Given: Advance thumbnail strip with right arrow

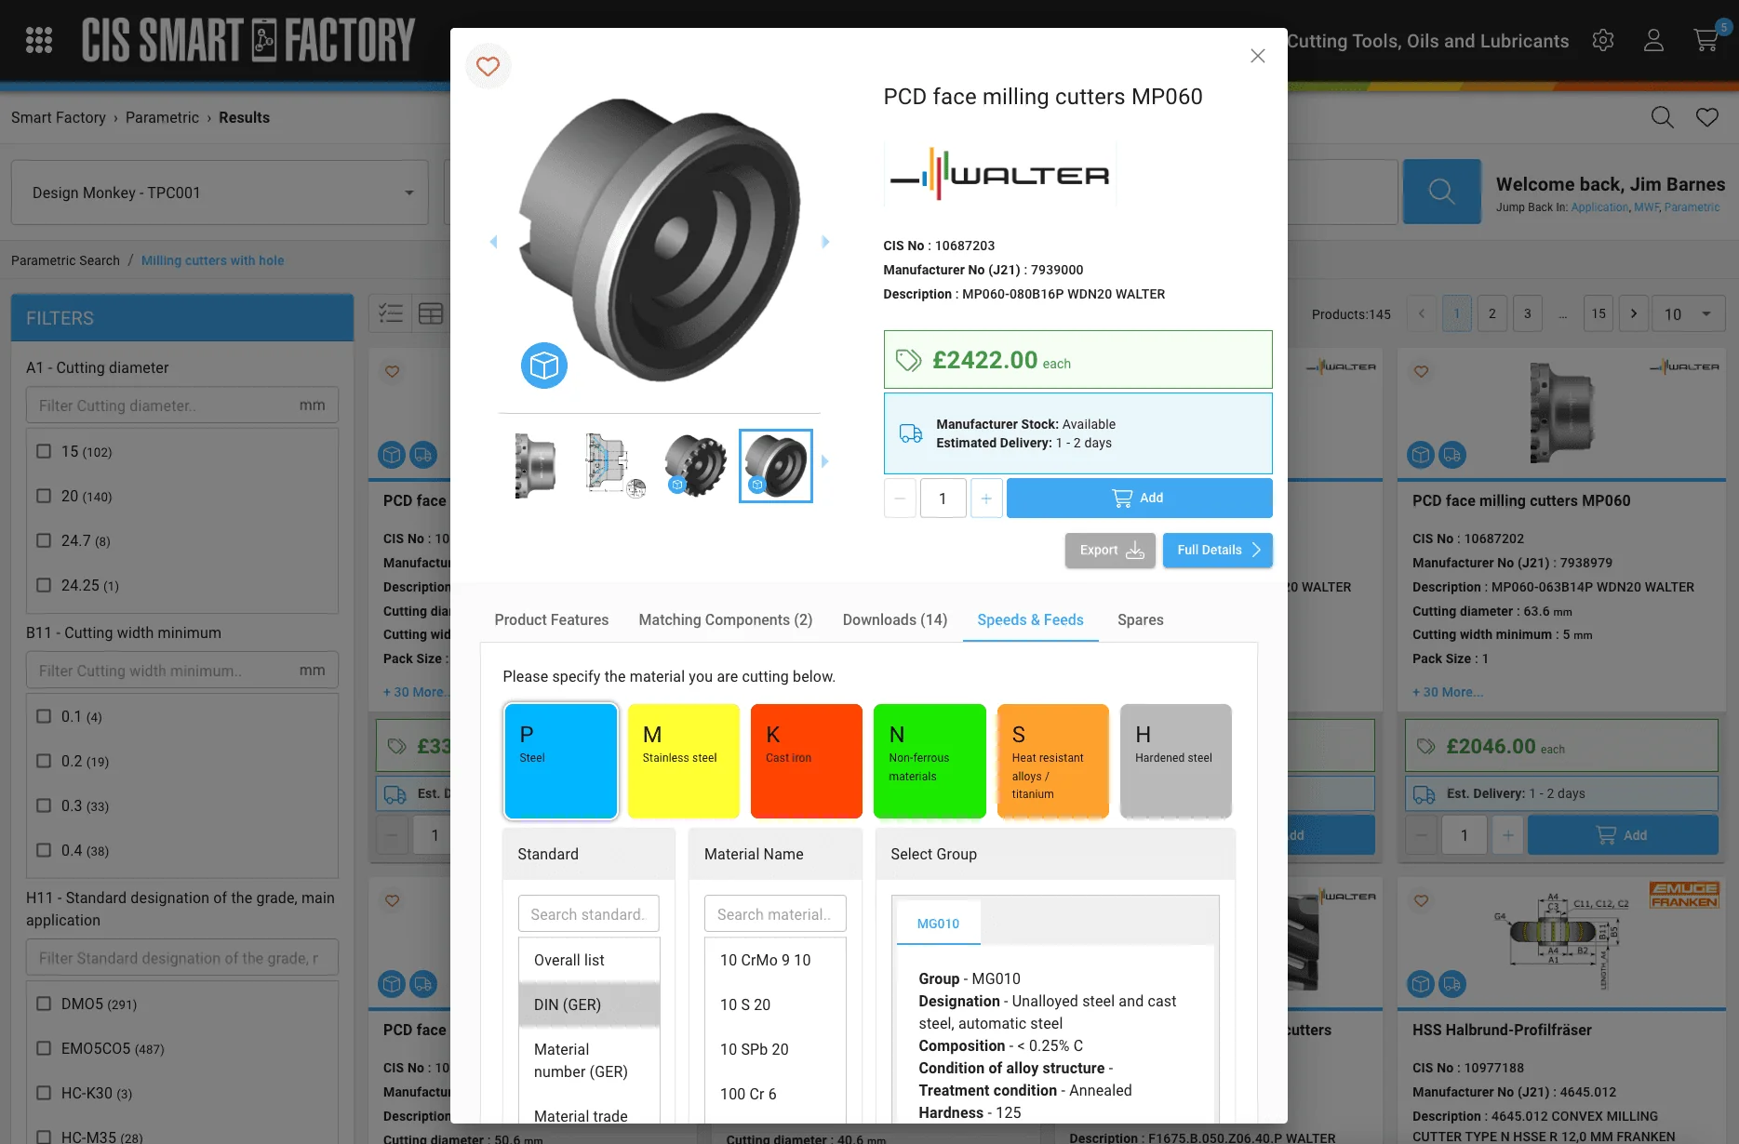Looking at the screenshot, I should [825, 461].
